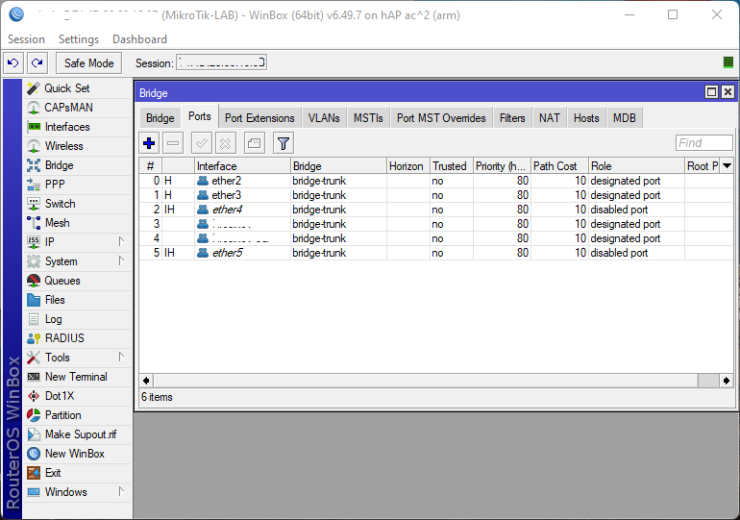Sort by the Trusted column header
Screen dimensions: 740x520
click(x=452, y=166)
